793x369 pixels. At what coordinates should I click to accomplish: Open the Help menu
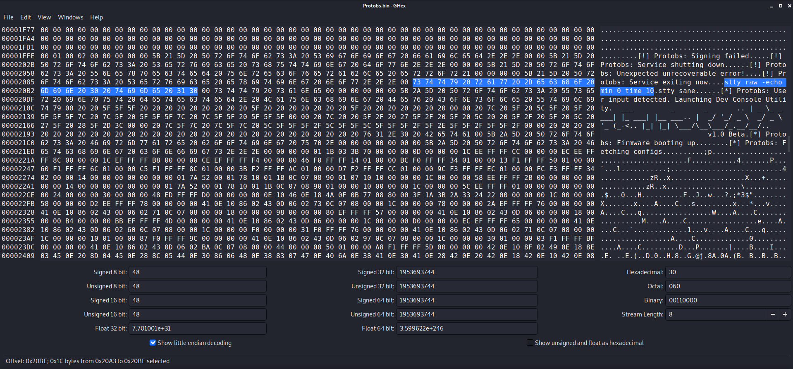coord(96,17)
